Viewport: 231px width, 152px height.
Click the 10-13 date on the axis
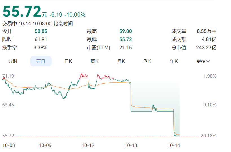pyautogui.click(x=131, y=145)
